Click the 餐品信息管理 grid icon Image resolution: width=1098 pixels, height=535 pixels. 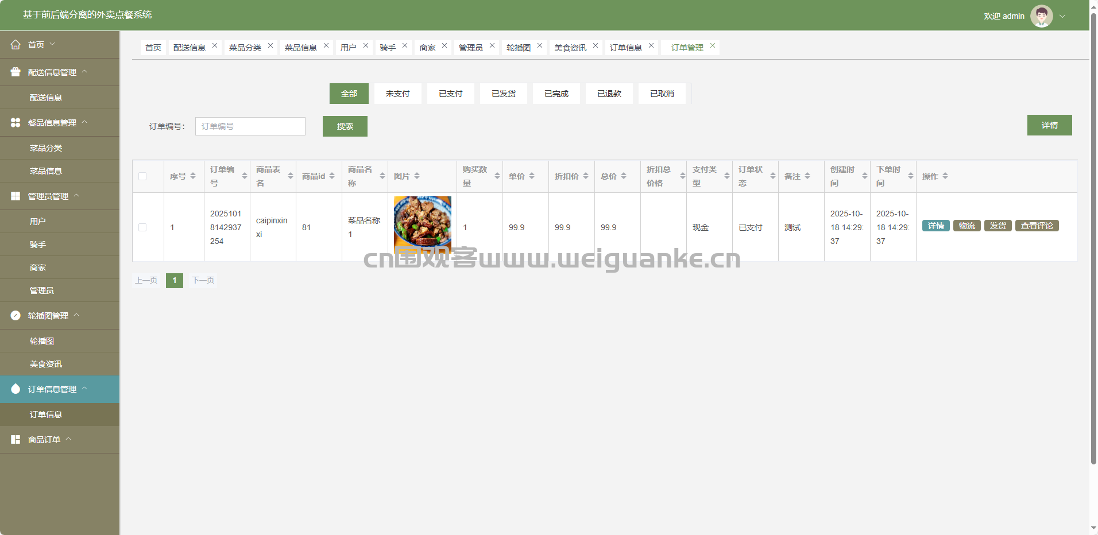[x=16, y=123]
